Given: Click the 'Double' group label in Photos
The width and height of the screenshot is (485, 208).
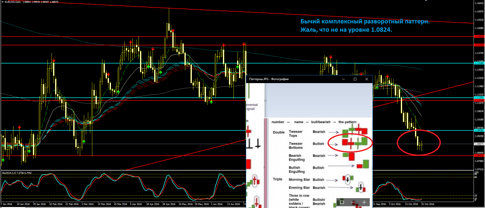Looking at the screenshot, I should pyautogui.click(x=279, y=132).
